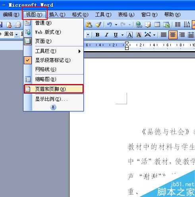Toggle Italic formatting

(x=106, y=35)
